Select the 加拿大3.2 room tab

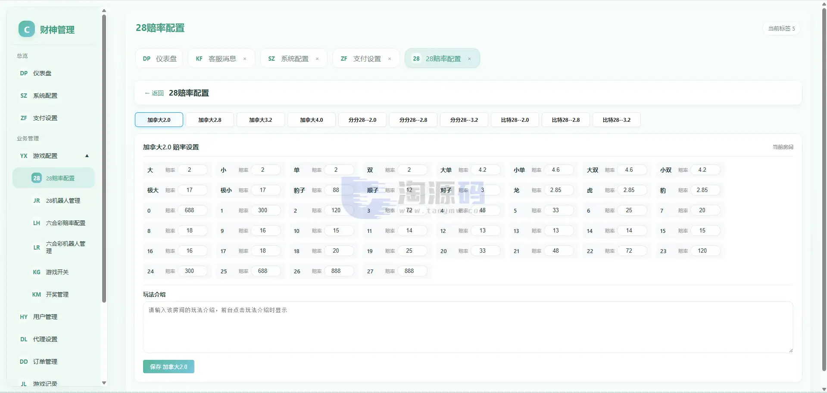pos(261,120)
